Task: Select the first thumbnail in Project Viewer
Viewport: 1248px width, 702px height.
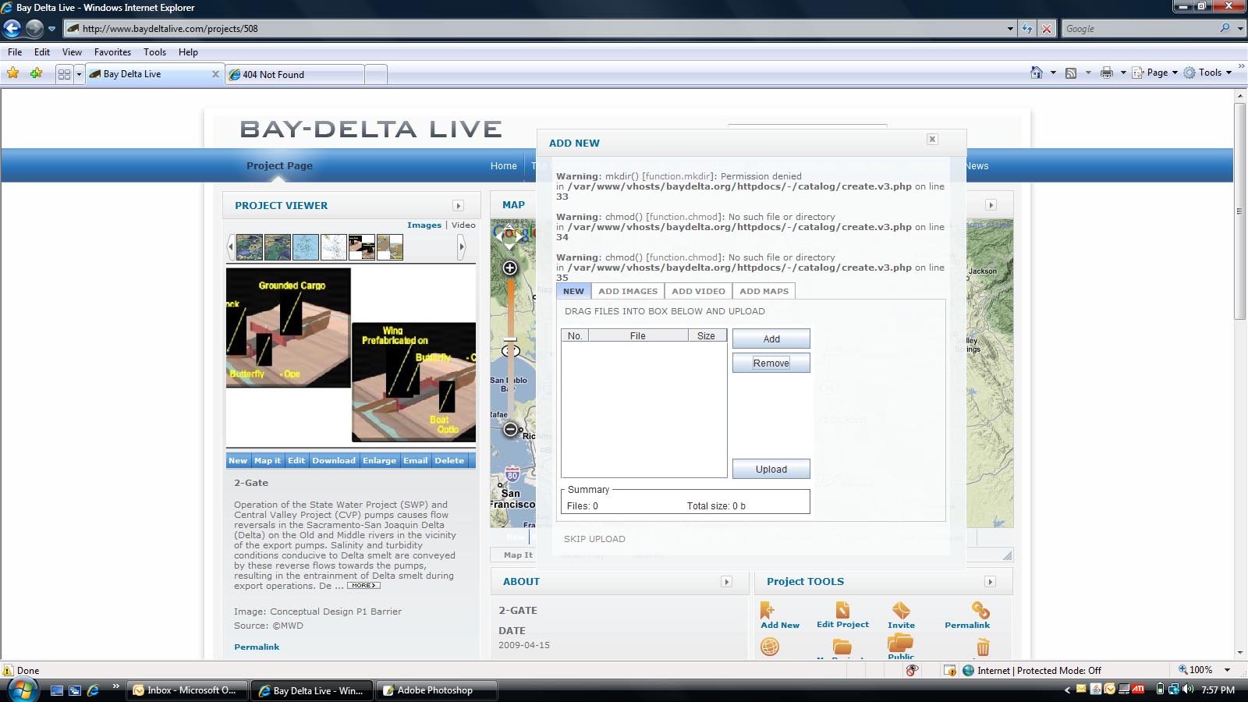Action: pos(249,247)
